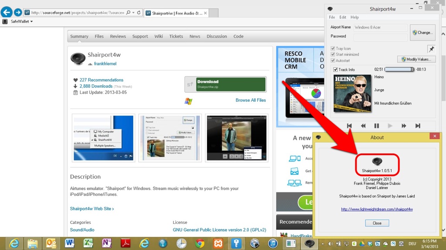Open the lightweightdream.com link in About
The width and height of the screenshot is (446, 250).
(x=377, y=209)
